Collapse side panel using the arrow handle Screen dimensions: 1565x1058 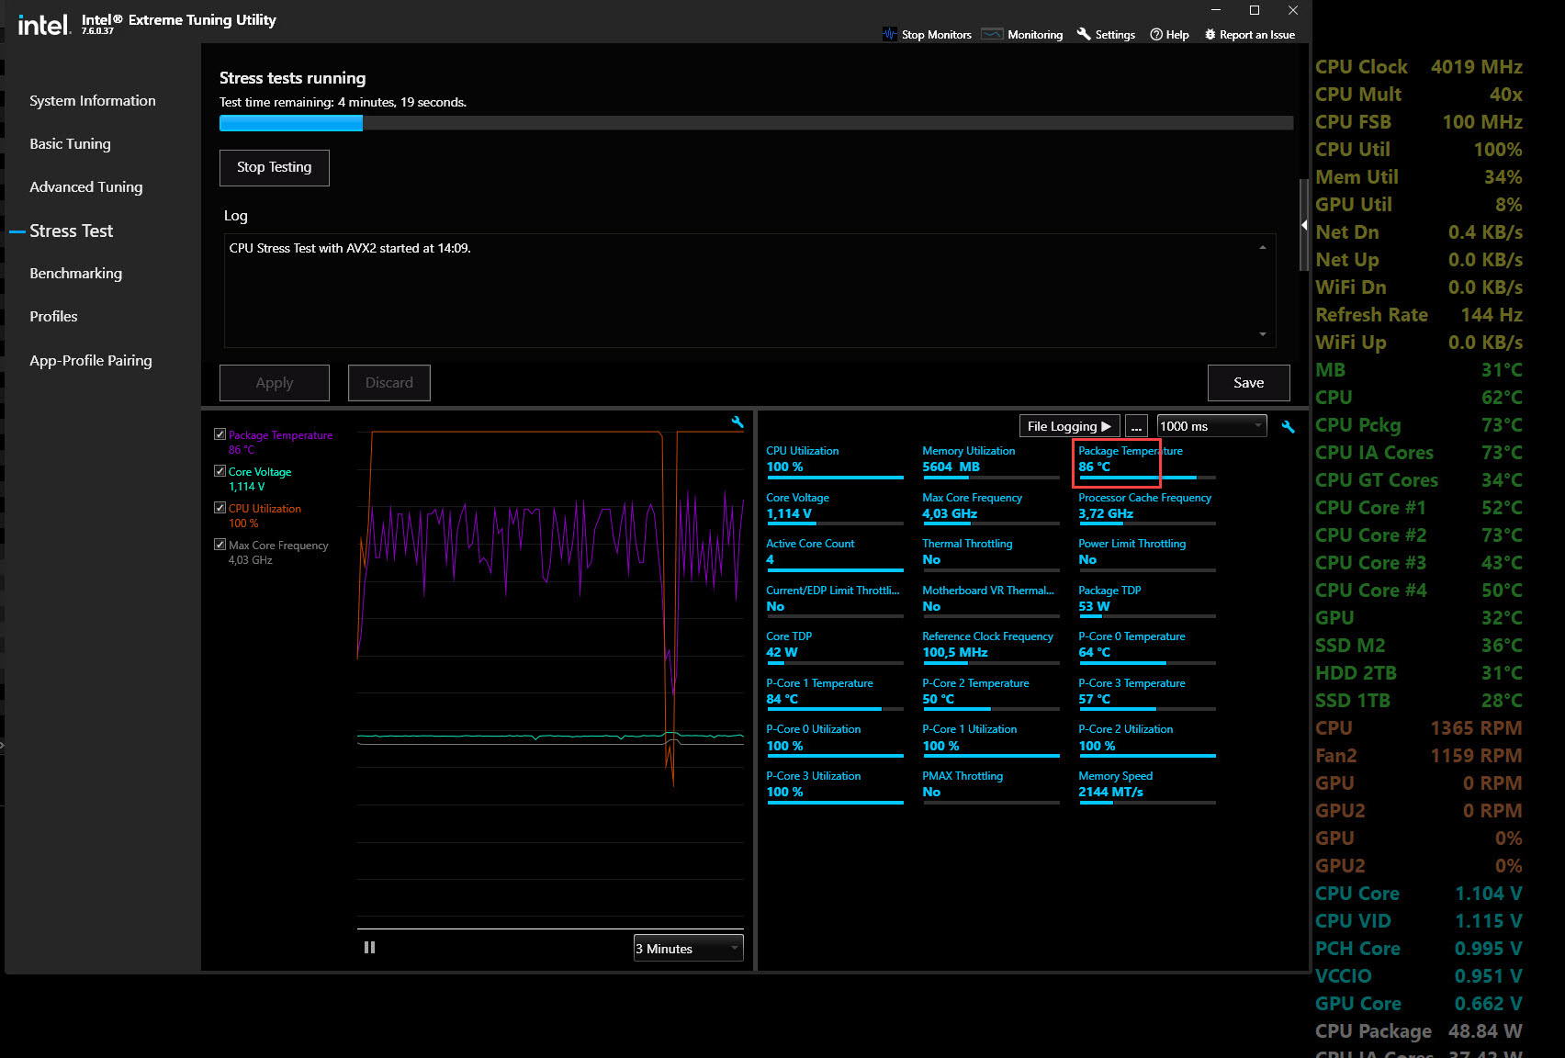click(x=1304, y=225)
